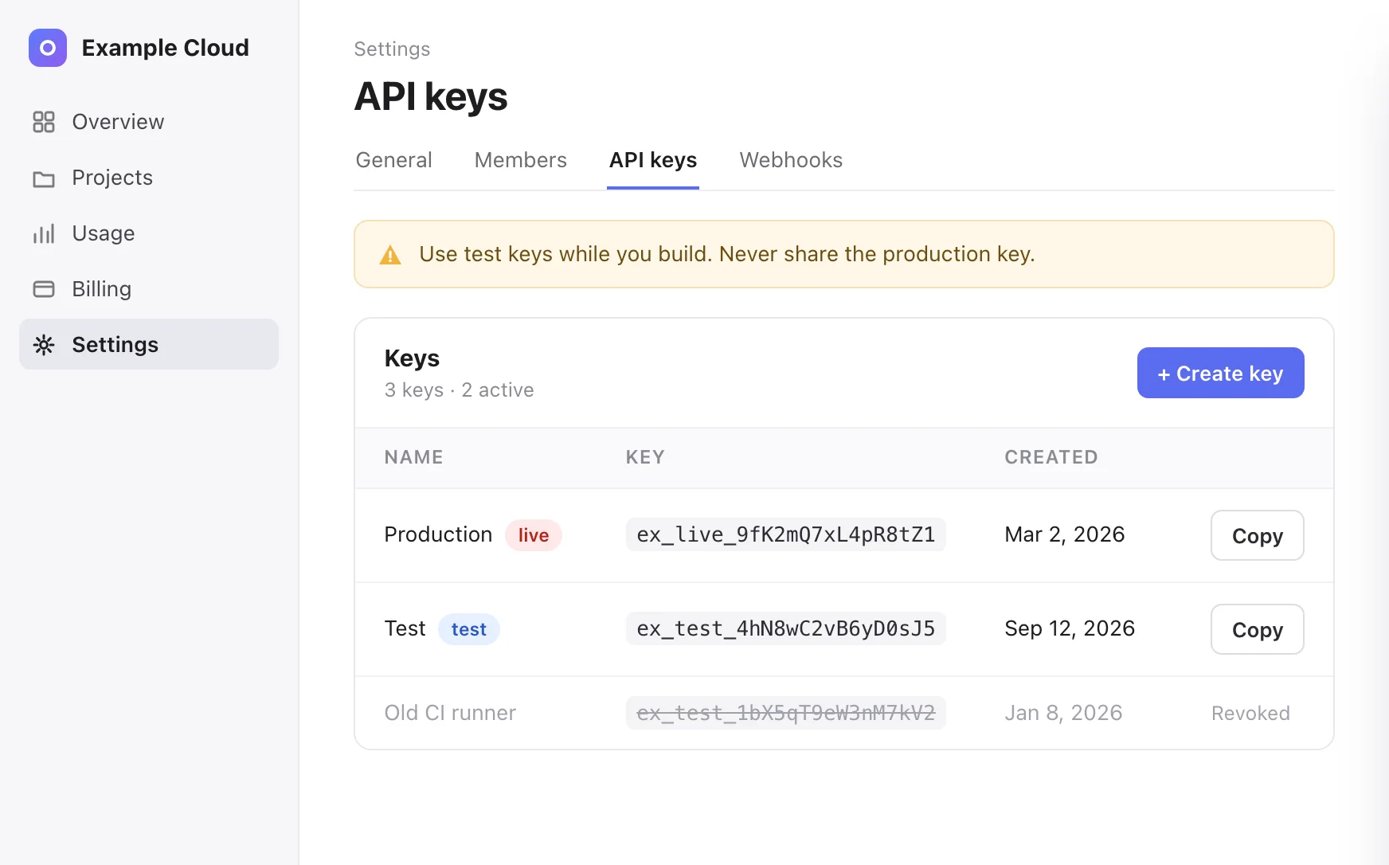Open Projects in the sidebar
Viewport: 1389px width, 865px height.
[x=149, y=178]
